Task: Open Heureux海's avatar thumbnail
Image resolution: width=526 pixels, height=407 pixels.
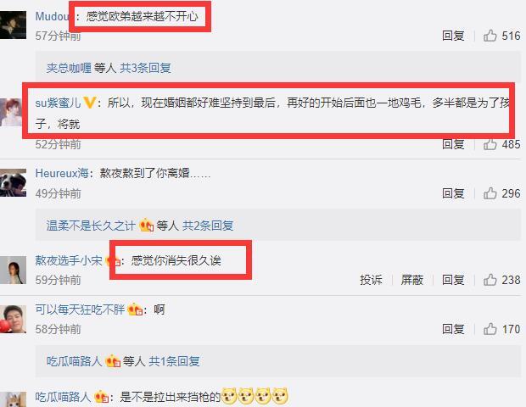Action: point(13,182)
